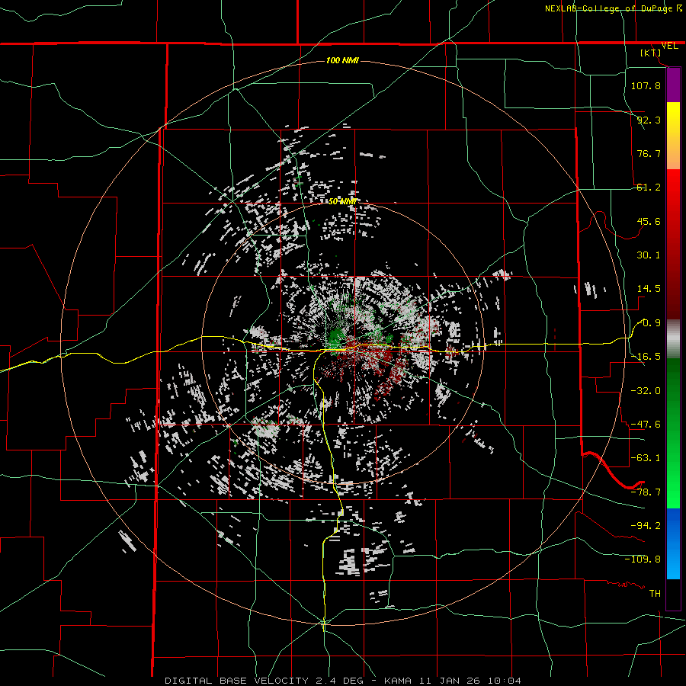The height and width of the screenshot is (686, 686).
Task: Click the red segment of velocity color bar
Action: [x=673, y=244]
